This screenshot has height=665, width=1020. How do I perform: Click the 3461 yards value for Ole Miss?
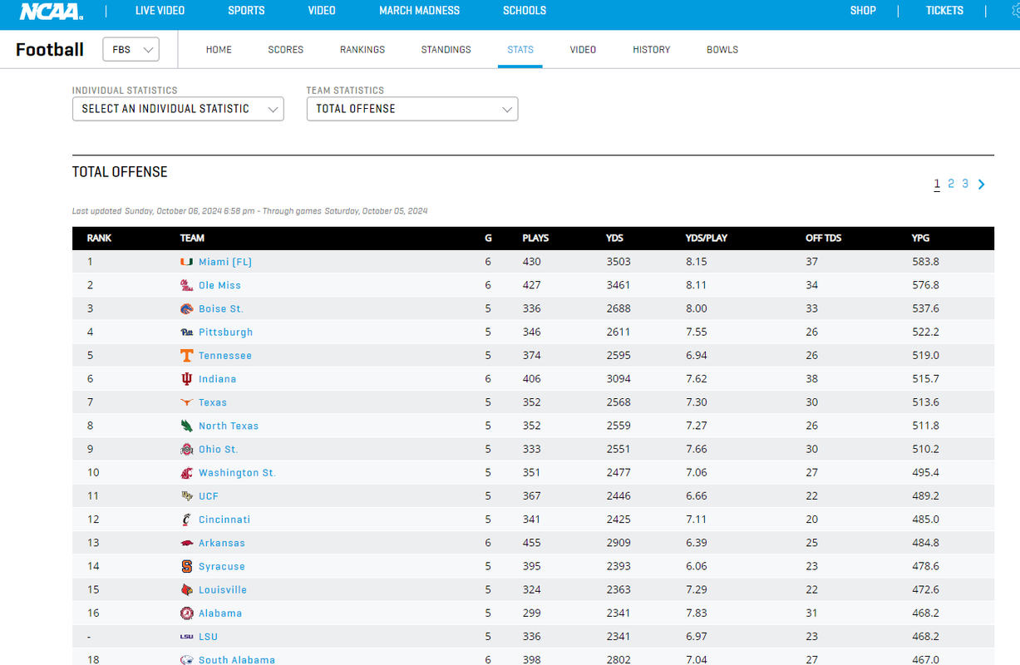click(x=618, y=285)
